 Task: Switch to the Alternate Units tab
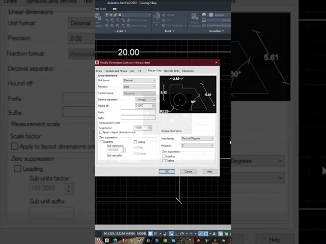coord(172,71)
